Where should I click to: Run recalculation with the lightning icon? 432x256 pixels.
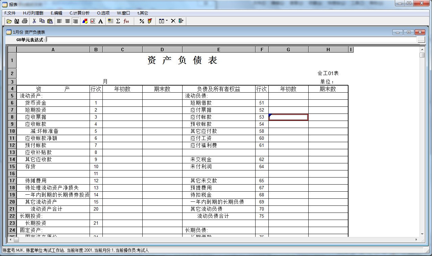pyautogui.click(x=150, y=21)
